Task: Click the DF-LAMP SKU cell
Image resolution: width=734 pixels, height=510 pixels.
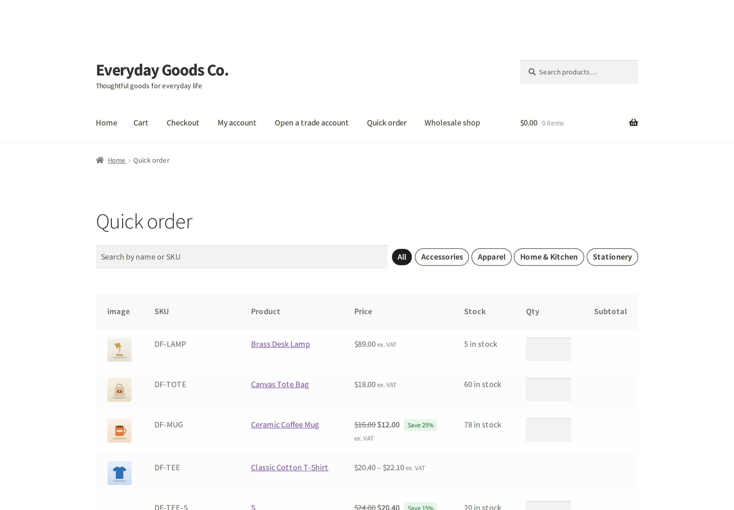Action: pos(170,344)
